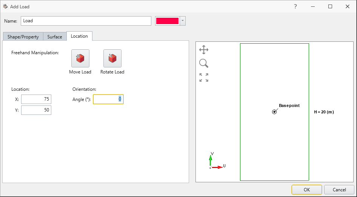Click the help question mark button
The width and height of the screenshot is (357, 197).
295,6
